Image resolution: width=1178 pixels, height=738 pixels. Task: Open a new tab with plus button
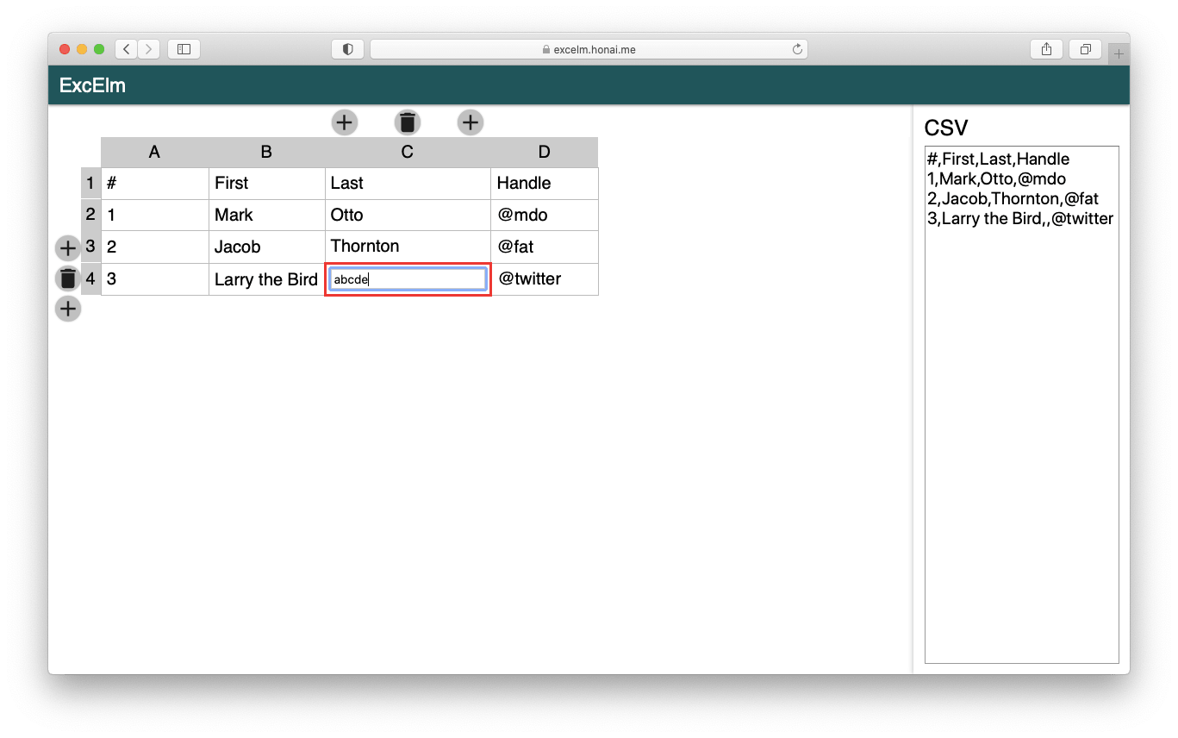[x=1119, y=54]
